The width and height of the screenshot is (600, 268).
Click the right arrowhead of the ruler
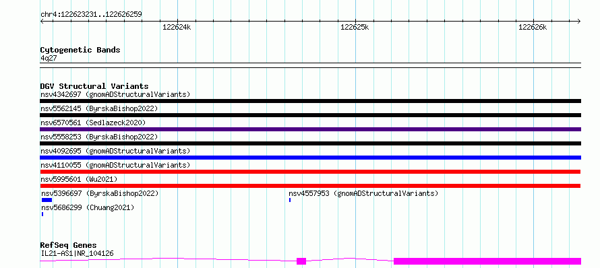579,21
